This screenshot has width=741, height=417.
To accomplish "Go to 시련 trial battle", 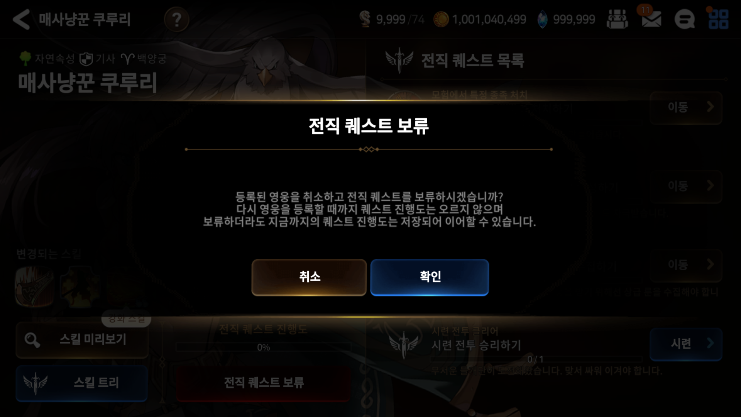I will click(686, 344).
